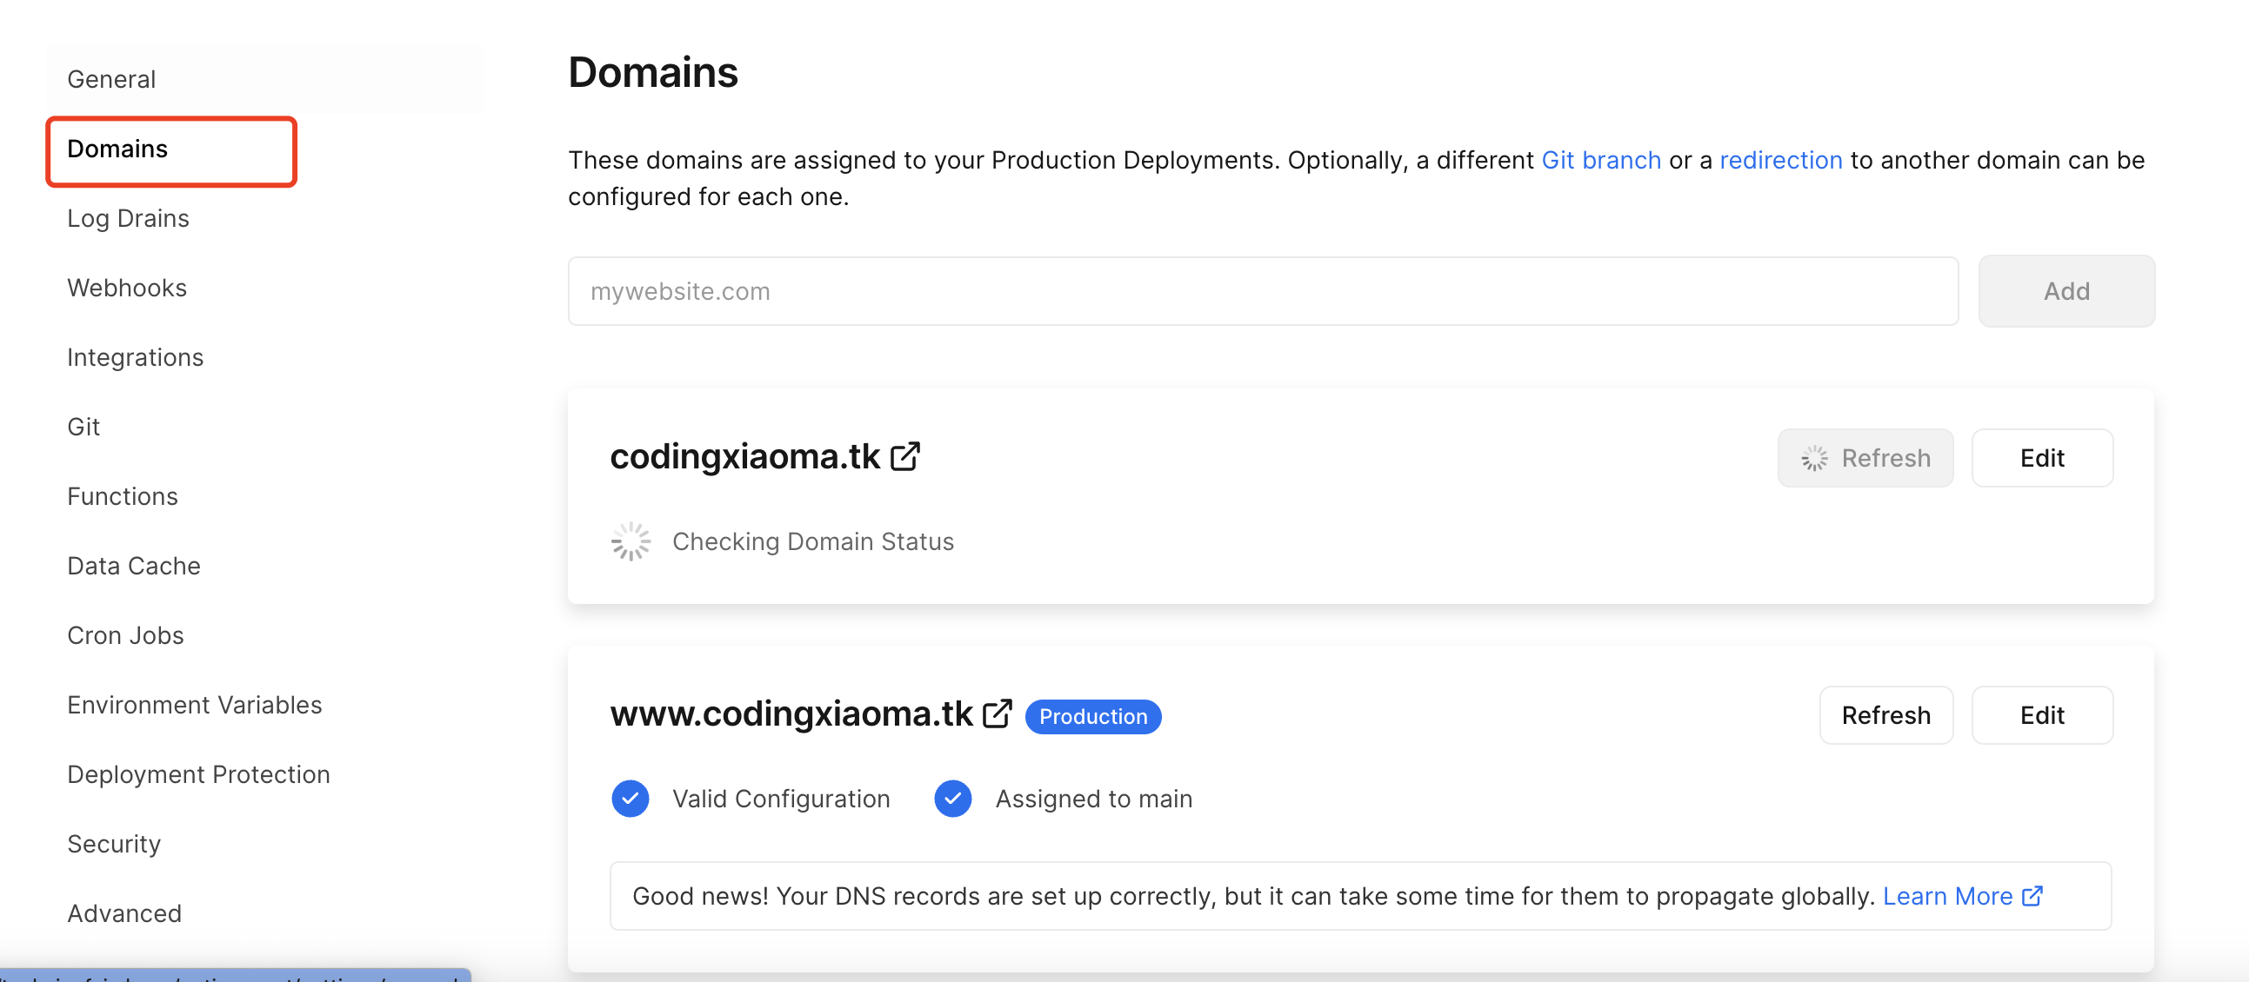Screen dimensions: 2249x982
Task: Follow the Git branch link
Action: coord(1600,161)
